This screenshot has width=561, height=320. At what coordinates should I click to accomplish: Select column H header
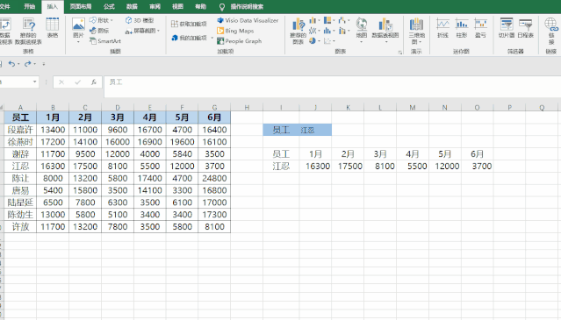(x=247, y=108)
